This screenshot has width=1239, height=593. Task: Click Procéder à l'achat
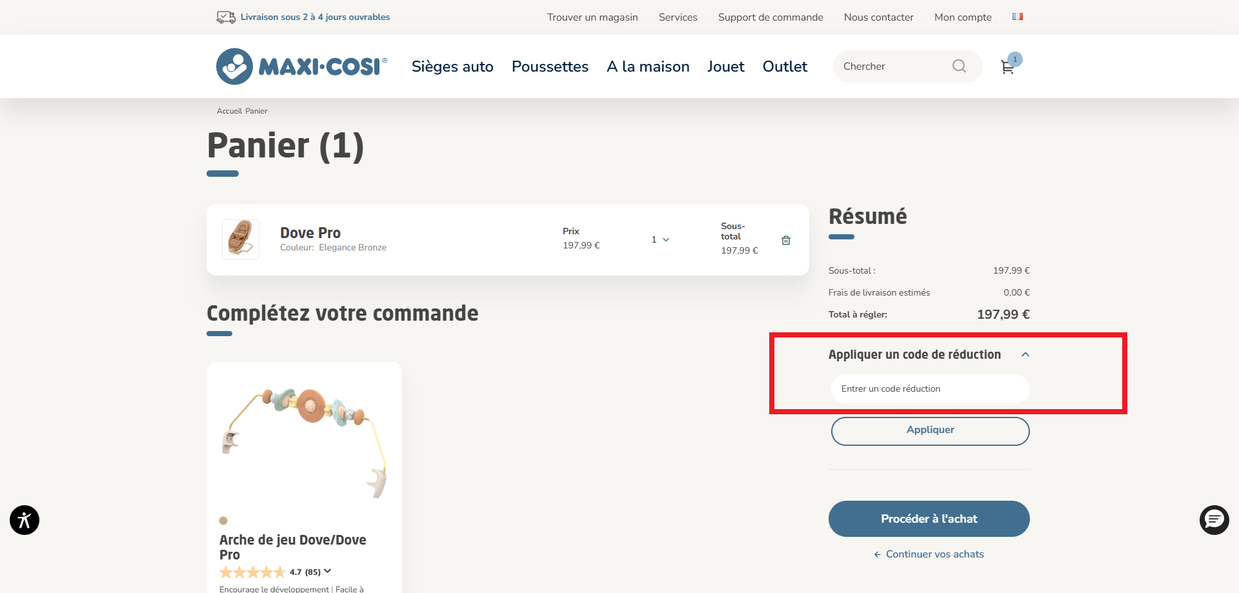929,519
